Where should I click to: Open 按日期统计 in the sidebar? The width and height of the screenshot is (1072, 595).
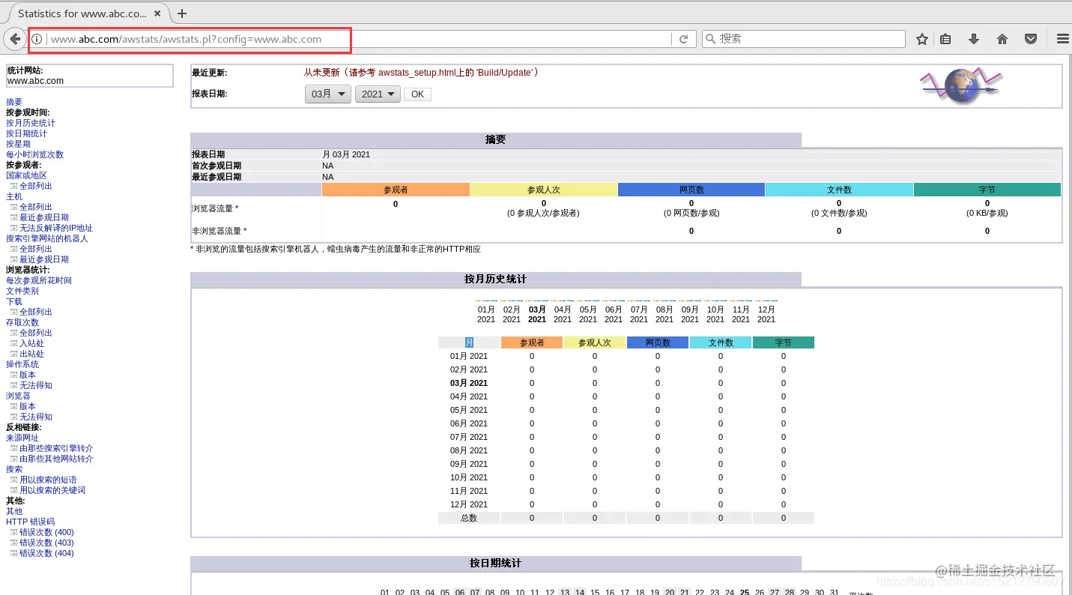(x=26, y=133)
